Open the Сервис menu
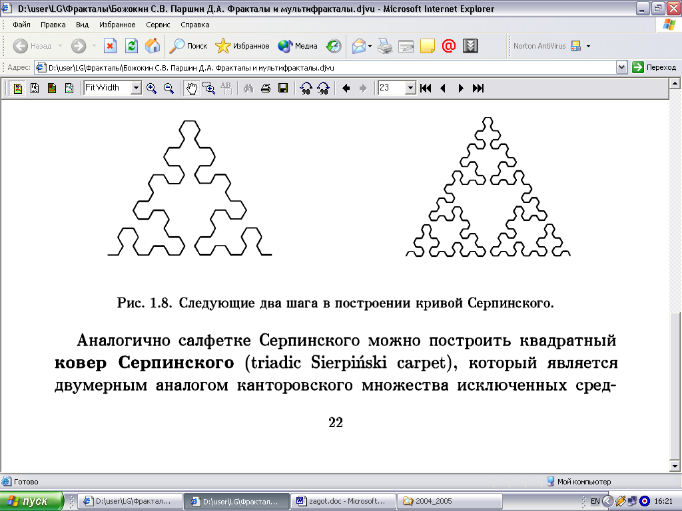 point(158,25)
